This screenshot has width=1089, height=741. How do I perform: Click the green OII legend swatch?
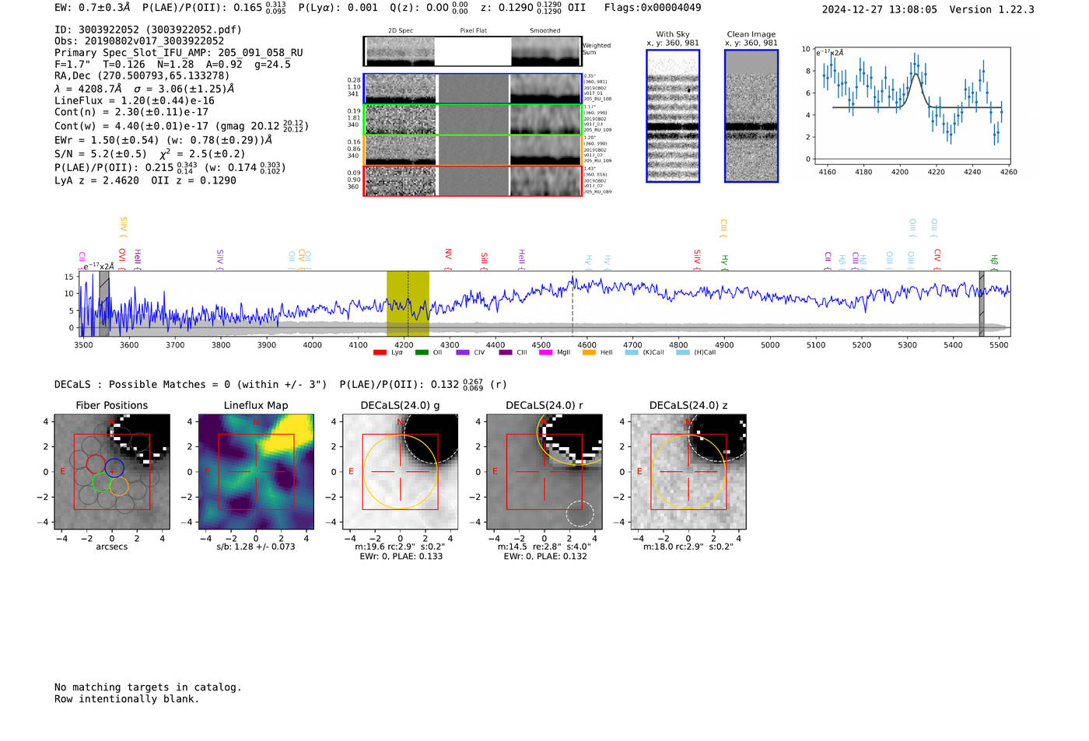[422, 352]
